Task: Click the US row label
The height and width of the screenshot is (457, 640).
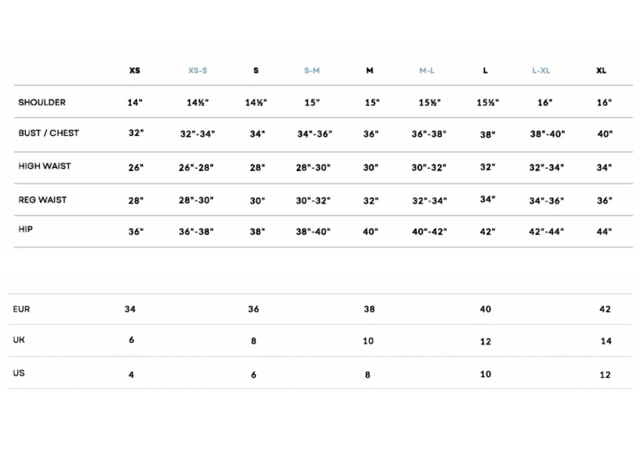Action: pyautogui.click(x=19, y=373)
